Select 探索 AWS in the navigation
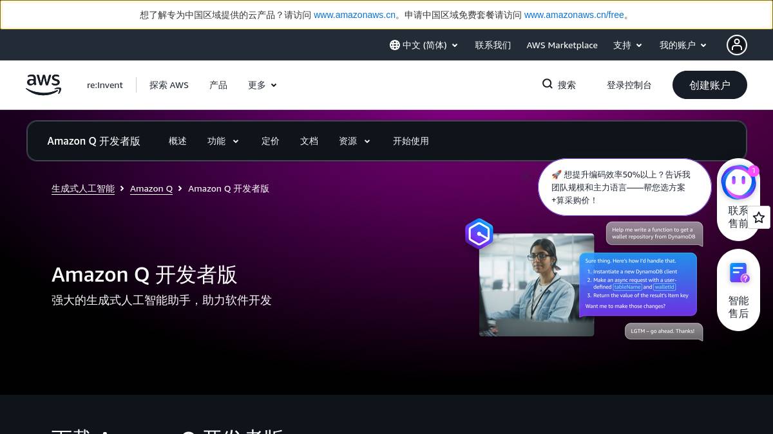 pyautogui.click(x=169, y=85)
